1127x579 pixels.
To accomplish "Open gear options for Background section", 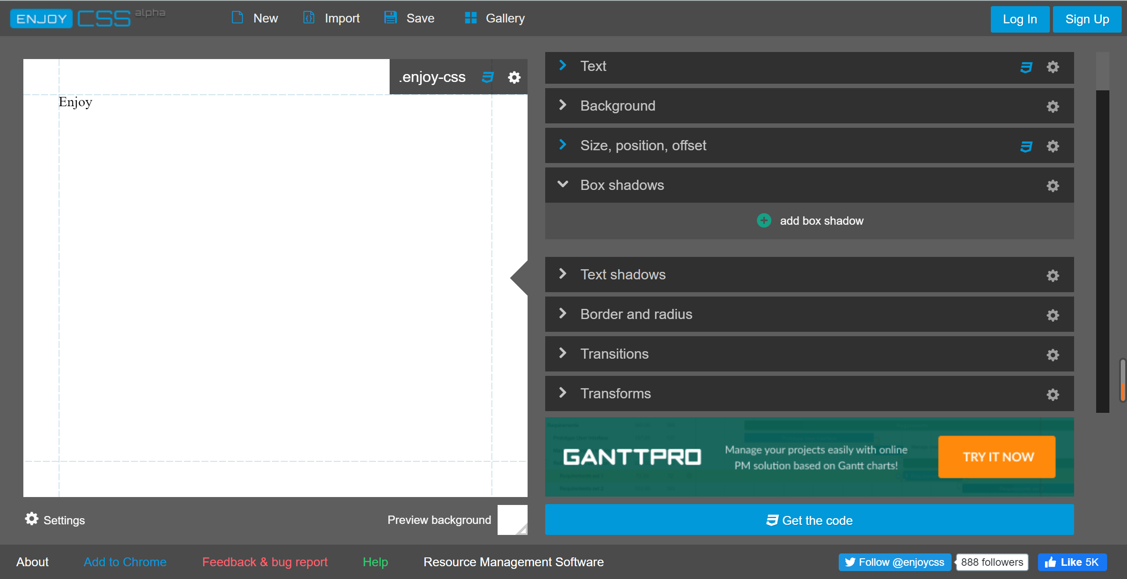I will coord(1053,107).
